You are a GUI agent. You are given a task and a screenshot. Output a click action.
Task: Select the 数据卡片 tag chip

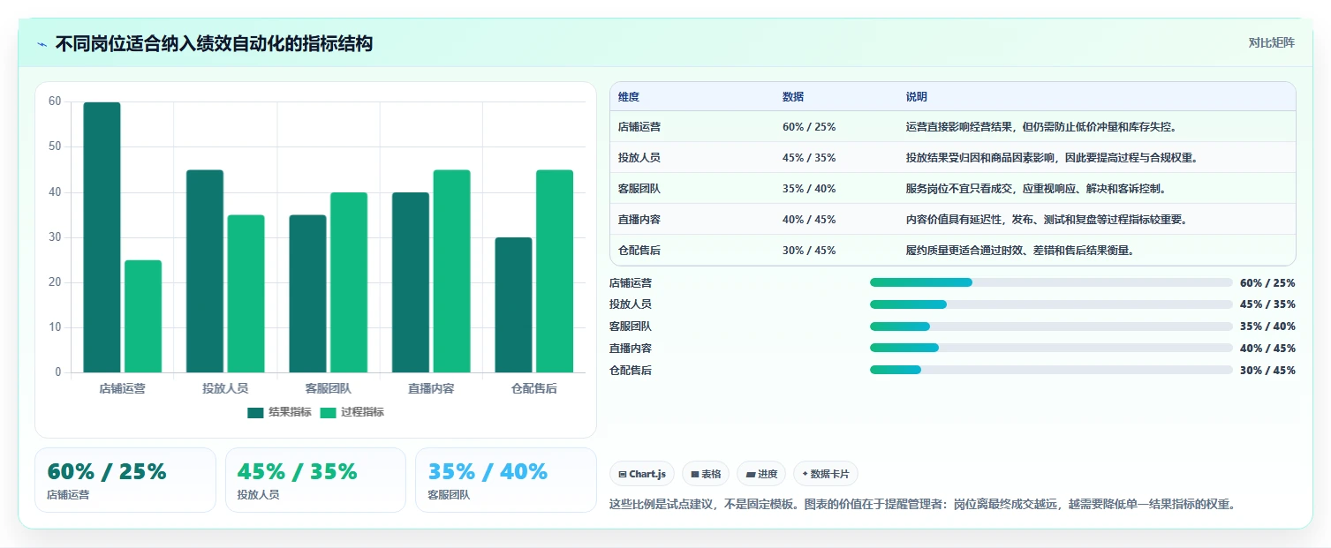[x=826, y=474]
